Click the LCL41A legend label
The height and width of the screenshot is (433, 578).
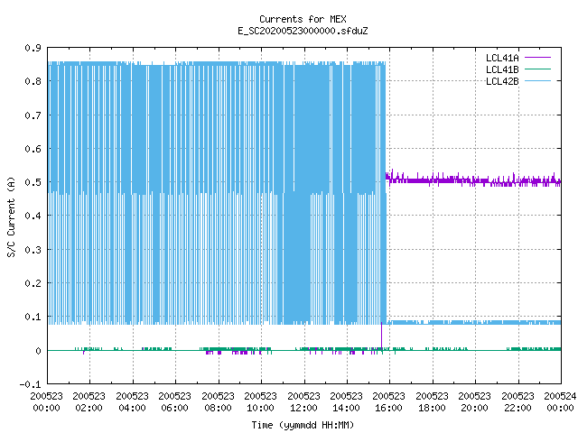tap(502, 58)
